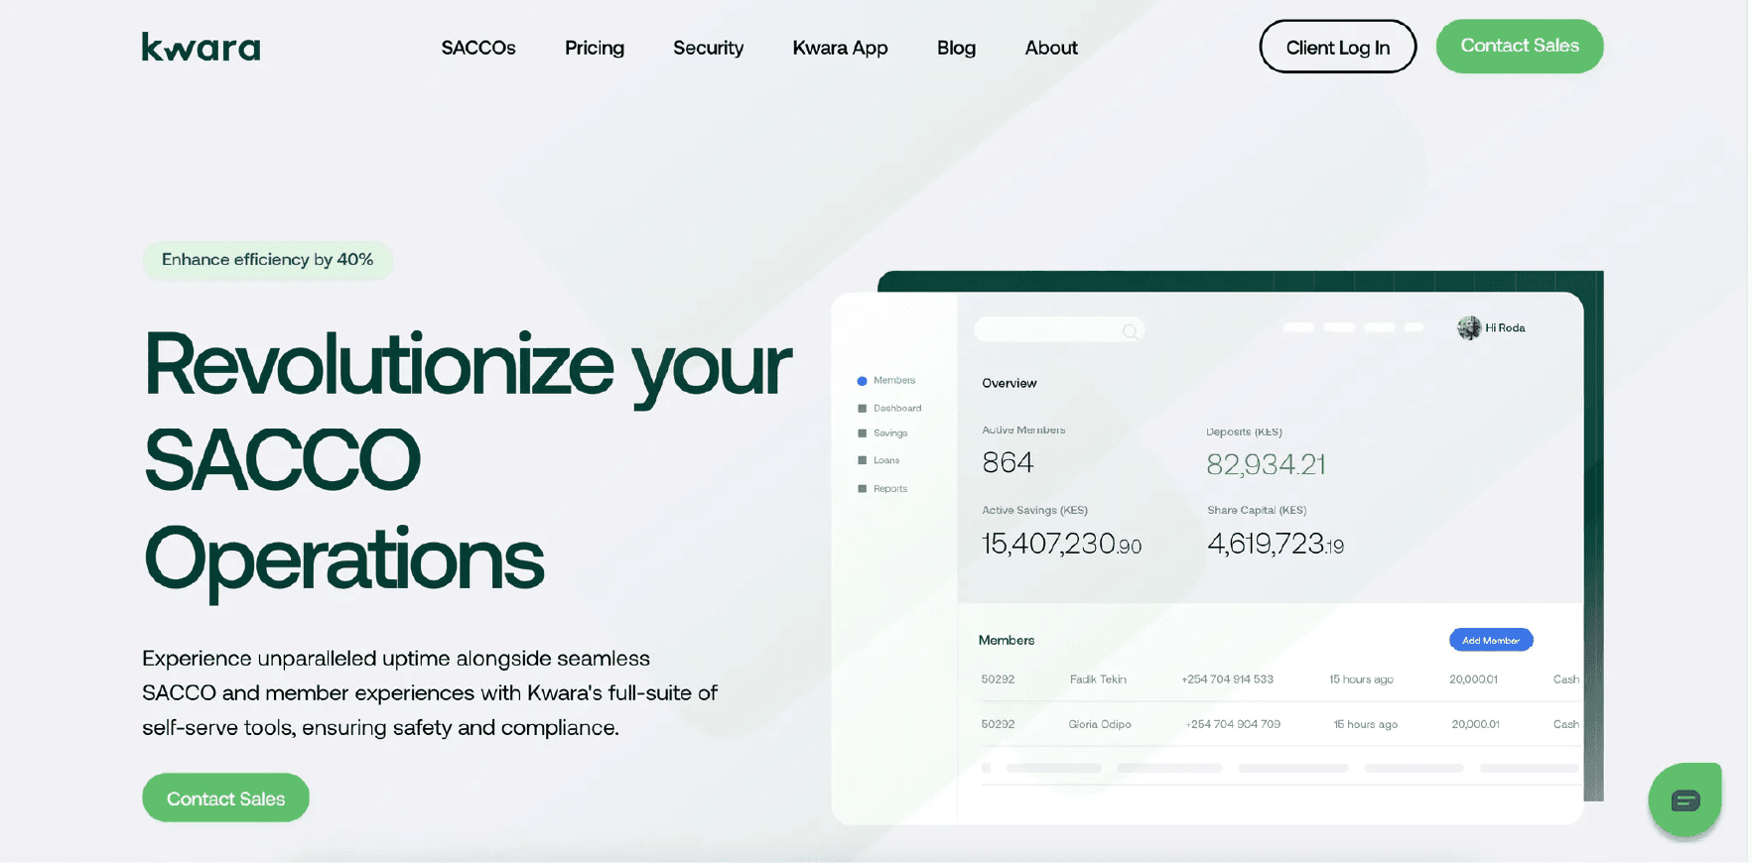Click the 4,619,723.19 share capital value

pos(1276,544)
